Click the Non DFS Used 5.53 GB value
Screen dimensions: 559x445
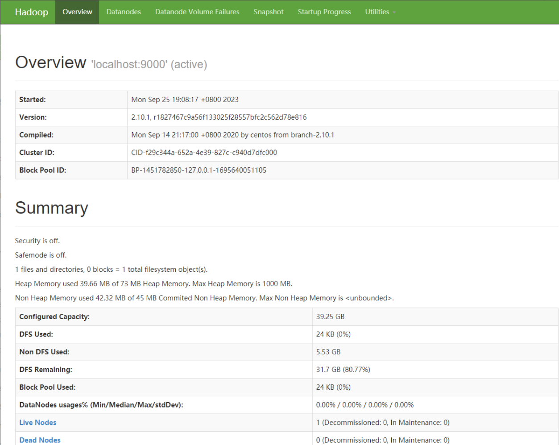tap(328, 352)
